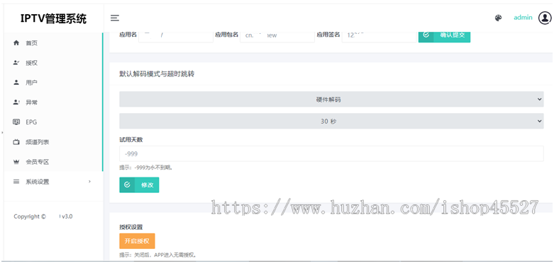Screen dimensions: 554x263
Task: Click the person icon beside 用户
Action: tap(16, 83)
